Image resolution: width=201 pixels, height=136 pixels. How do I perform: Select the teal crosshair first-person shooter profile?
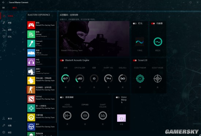tap(41, 108)
